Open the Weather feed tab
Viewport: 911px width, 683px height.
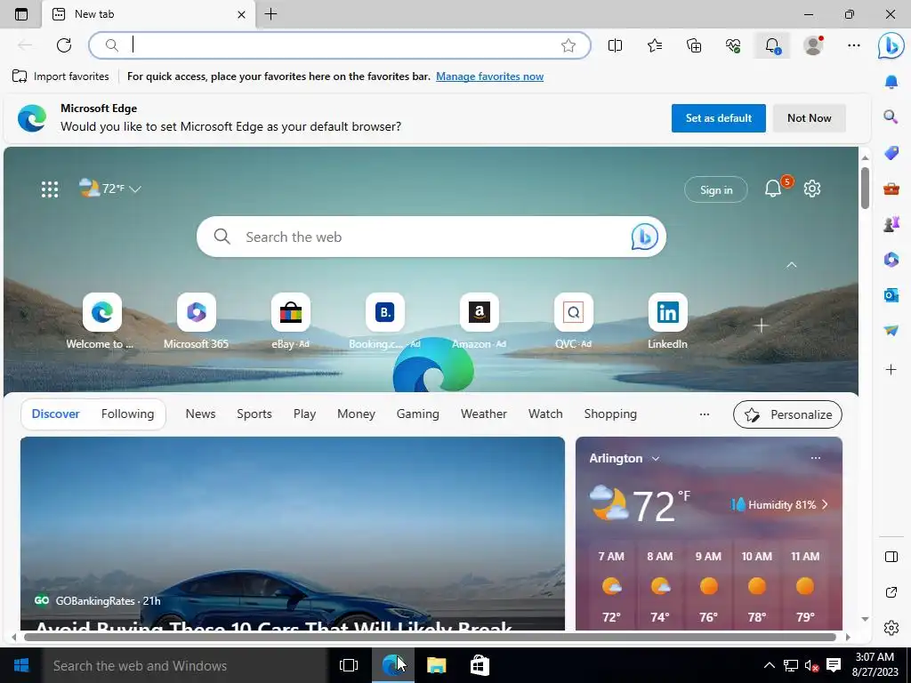pos(484,414)
